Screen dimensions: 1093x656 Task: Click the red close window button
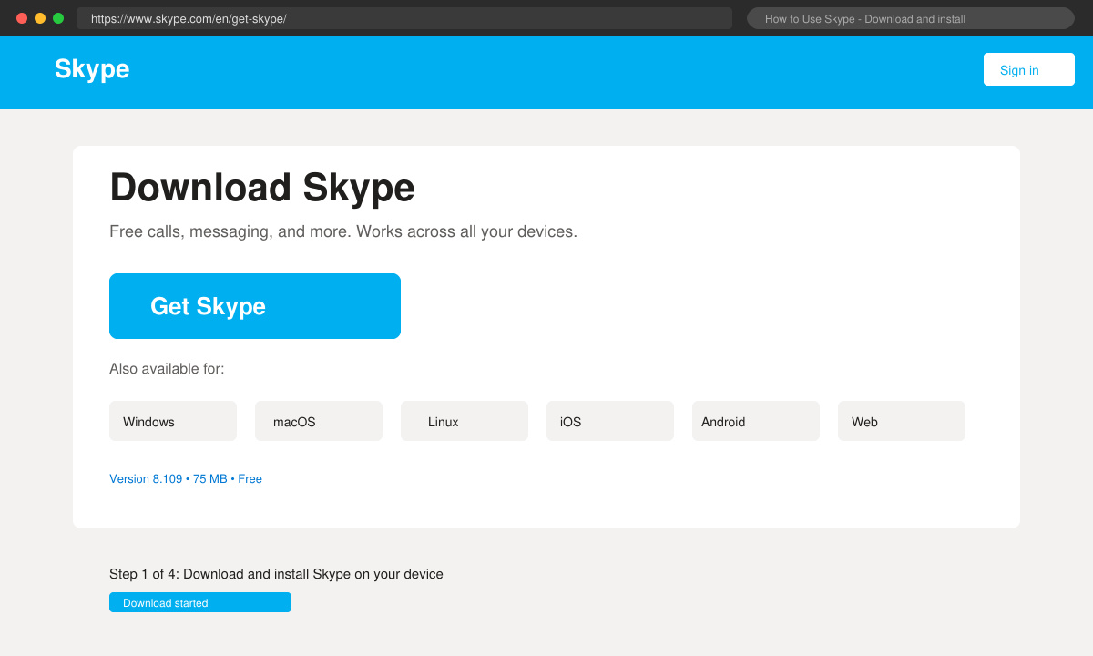[22, 18]
